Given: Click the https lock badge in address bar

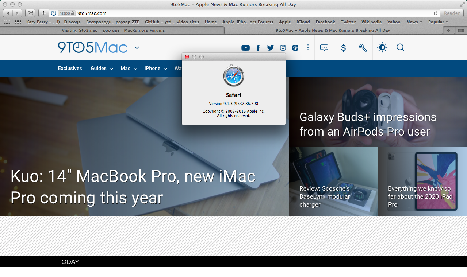Looking at the screenshot, I should [67, 13].
